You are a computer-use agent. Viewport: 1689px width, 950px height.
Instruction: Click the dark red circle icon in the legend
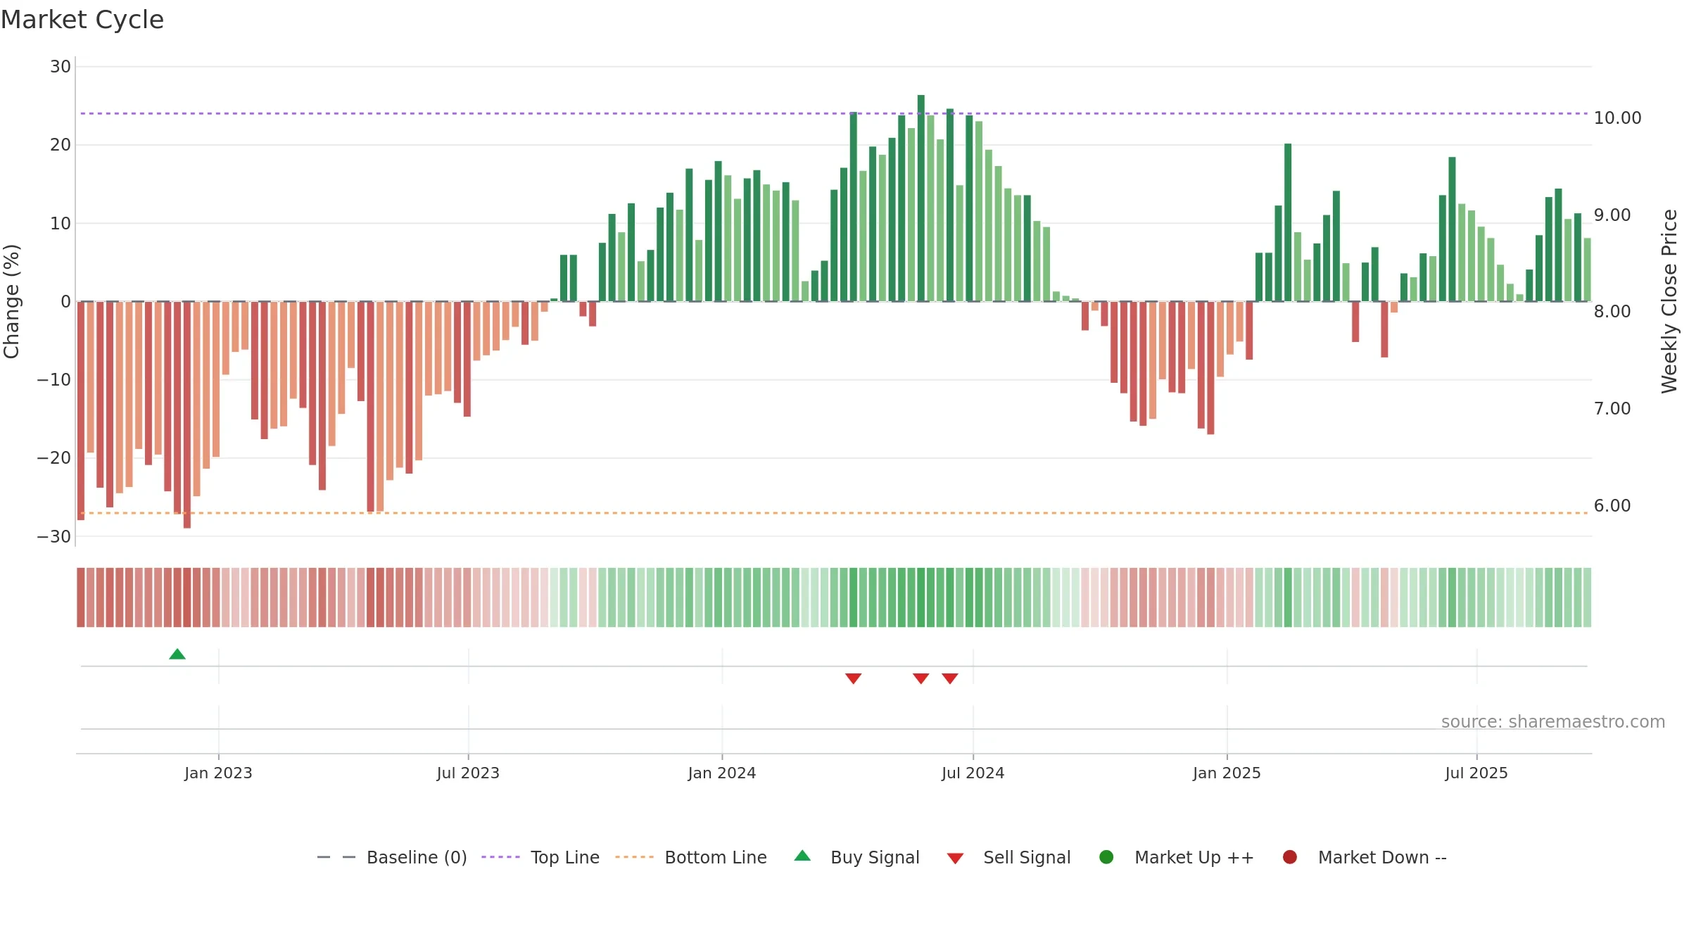point(1290,857)
